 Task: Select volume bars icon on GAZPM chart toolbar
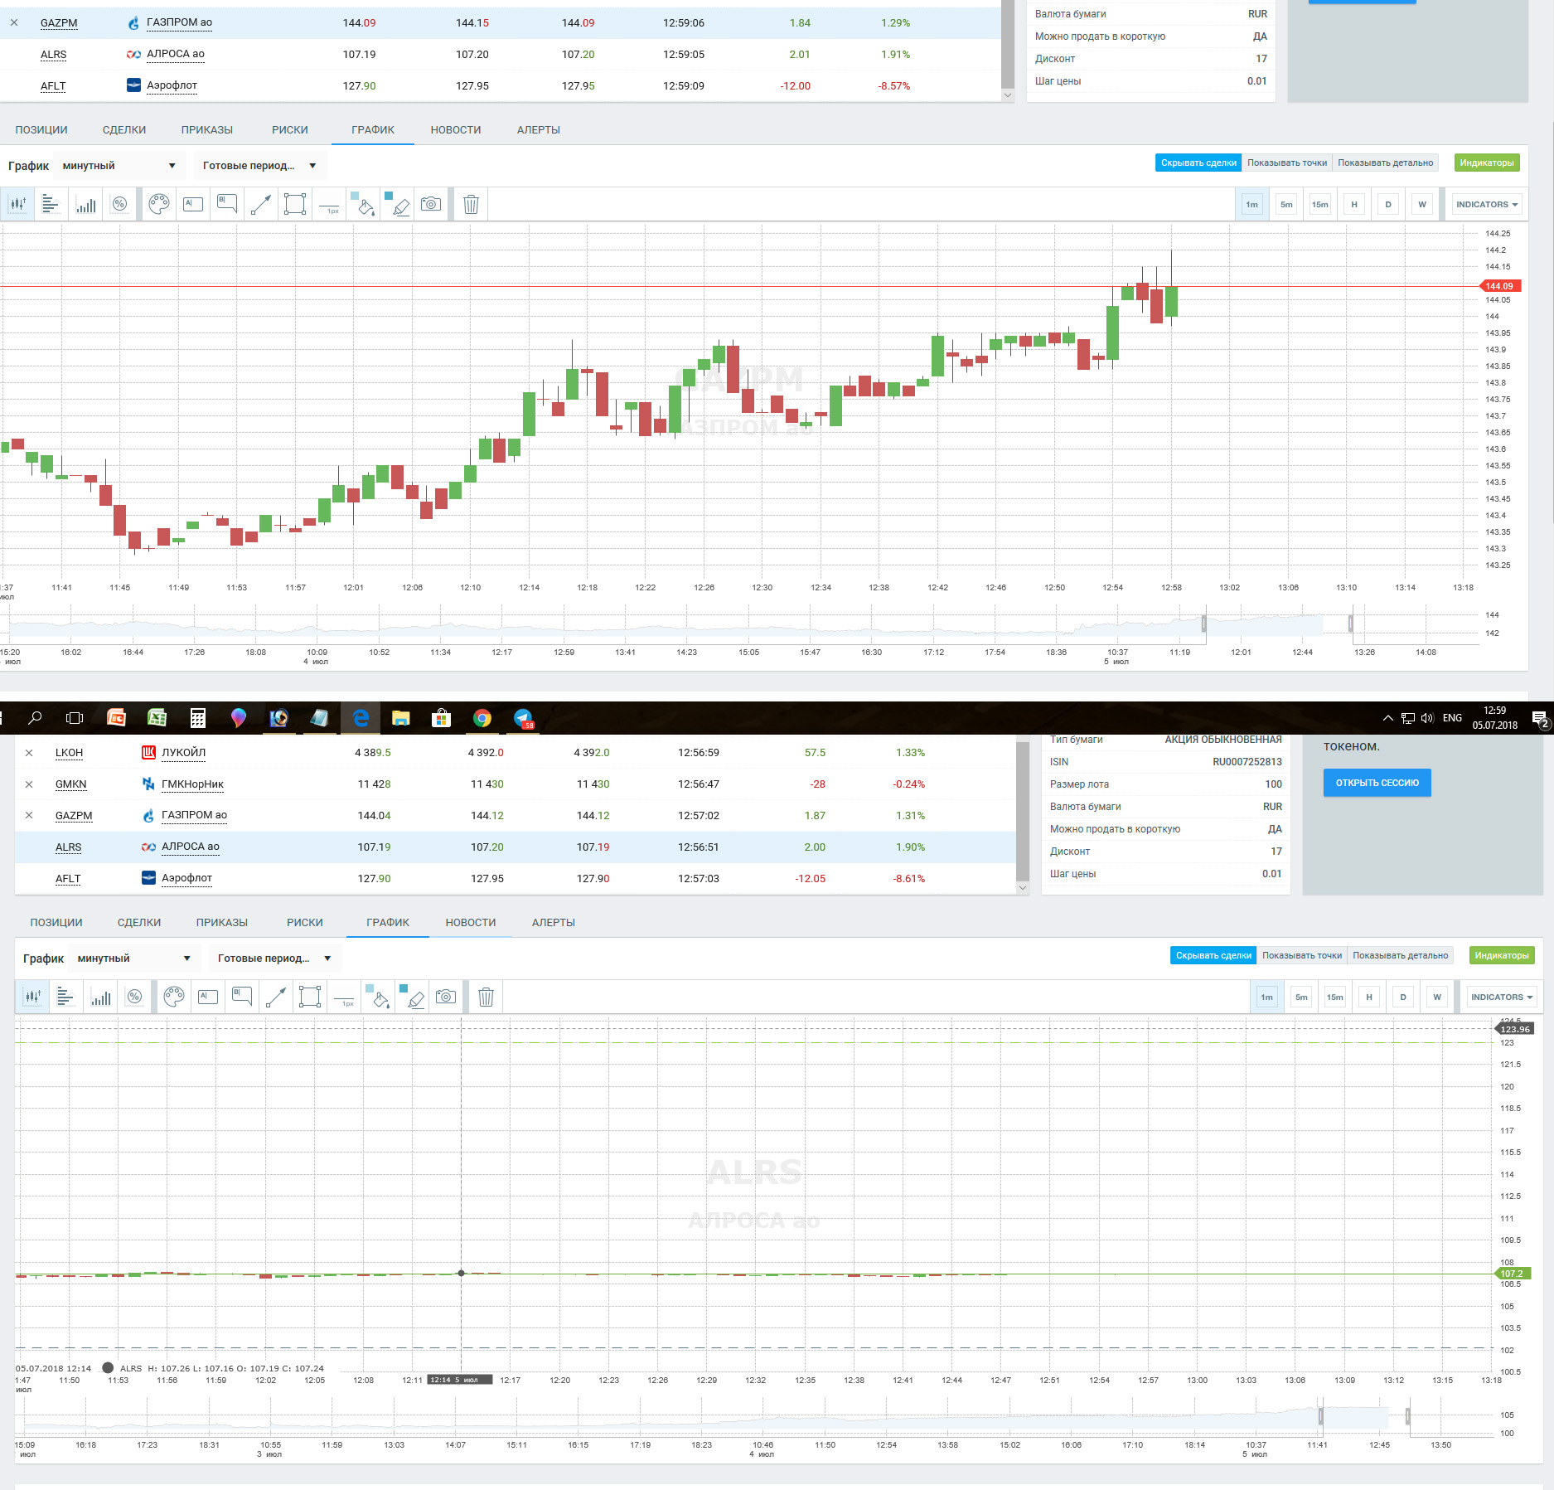click(85, 204)
